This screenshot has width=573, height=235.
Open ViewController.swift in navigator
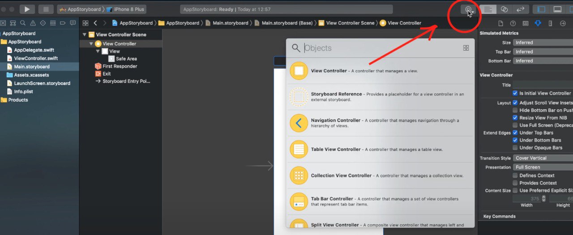[36, 58]
